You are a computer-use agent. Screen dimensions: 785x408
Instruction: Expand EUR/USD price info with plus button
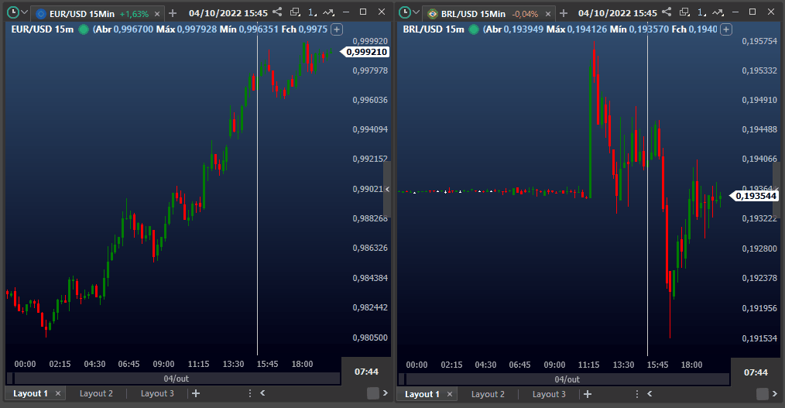point(336,29)
